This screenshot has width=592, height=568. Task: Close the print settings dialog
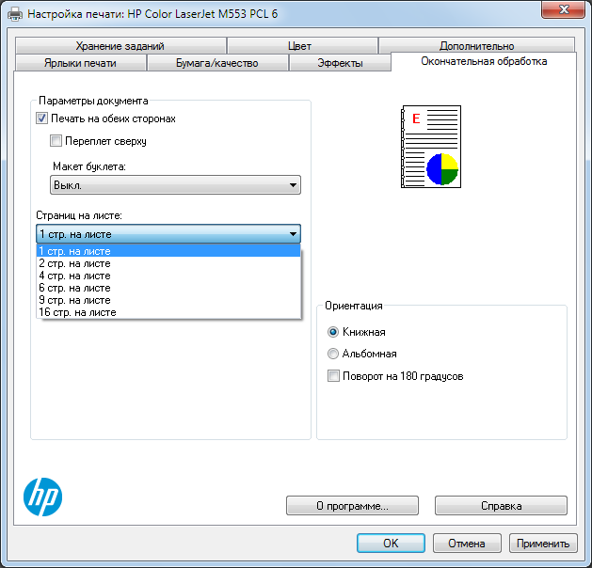point(567,11)
